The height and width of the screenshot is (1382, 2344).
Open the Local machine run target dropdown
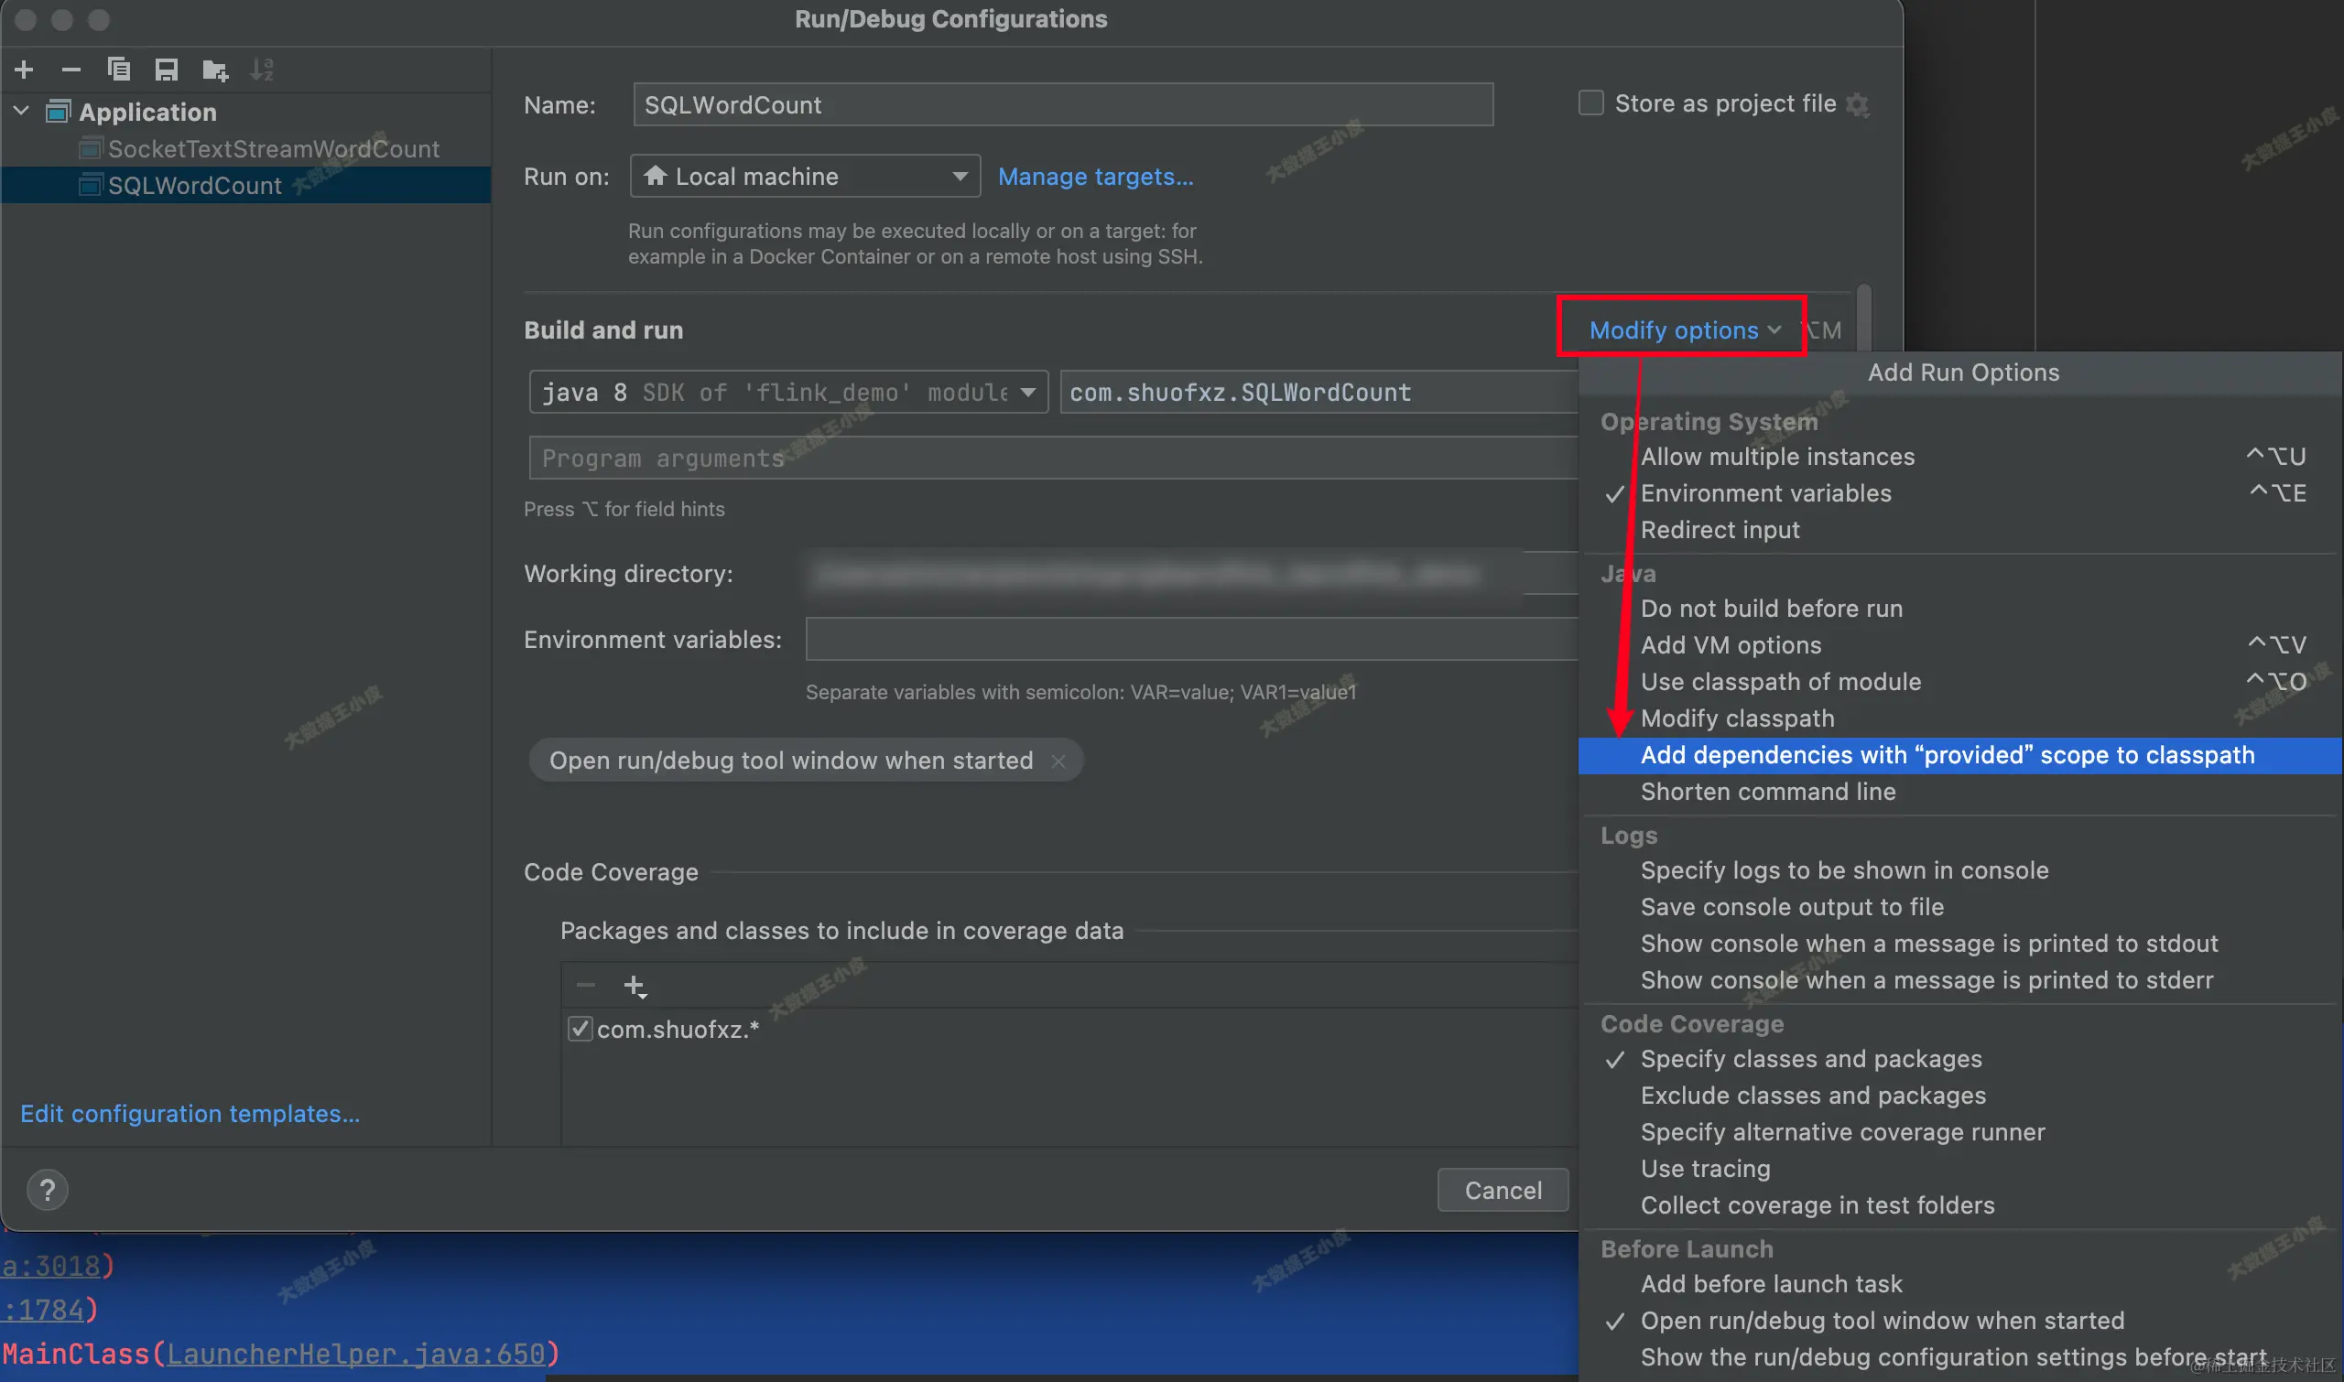click(805, 176)
